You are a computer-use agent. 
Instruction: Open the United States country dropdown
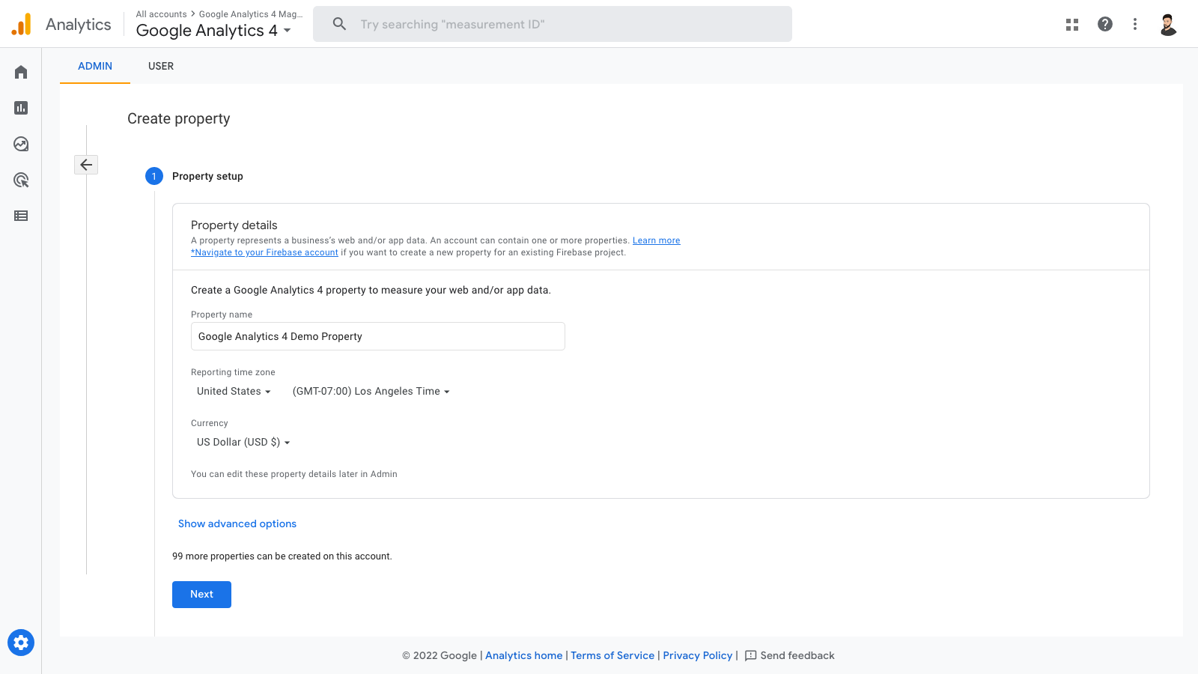[x=234, y=391]
